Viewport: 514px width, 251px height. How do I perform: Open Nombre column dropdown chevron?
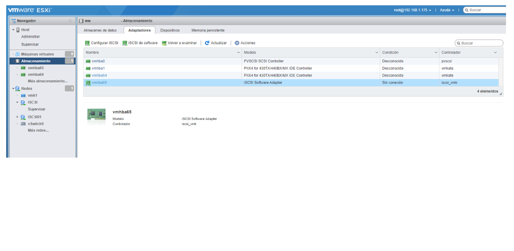click(x=238, y=52)
